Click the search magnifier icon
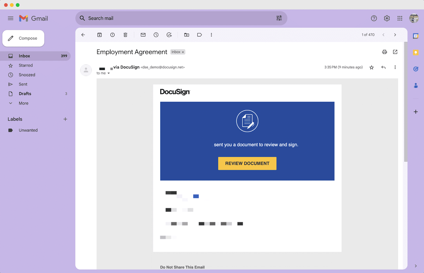This screenshot has height=273, width=424. pyautogui.click(x=82, y=18)
